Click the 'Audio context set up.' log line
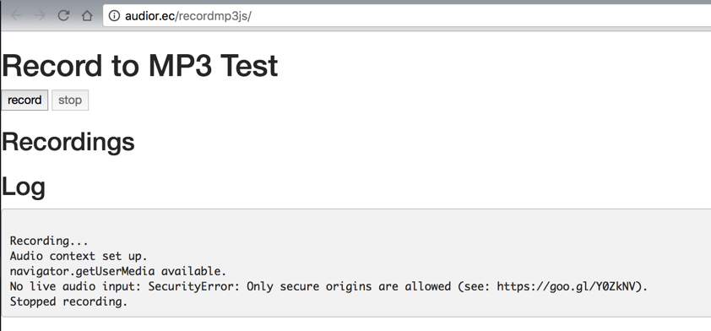The image size is (711, 331). [79, 256]
